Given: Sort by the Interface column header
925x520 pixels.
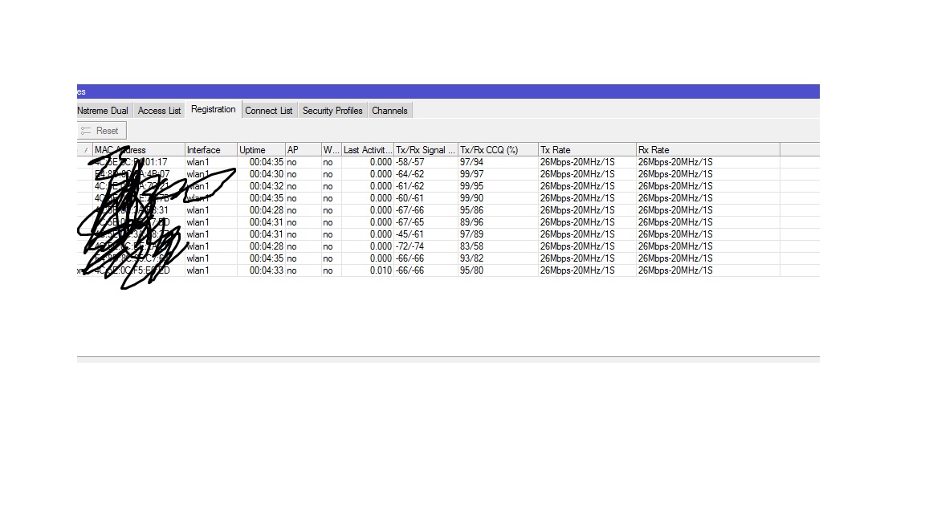Looking at the screenshot, I should click(211, 150).
